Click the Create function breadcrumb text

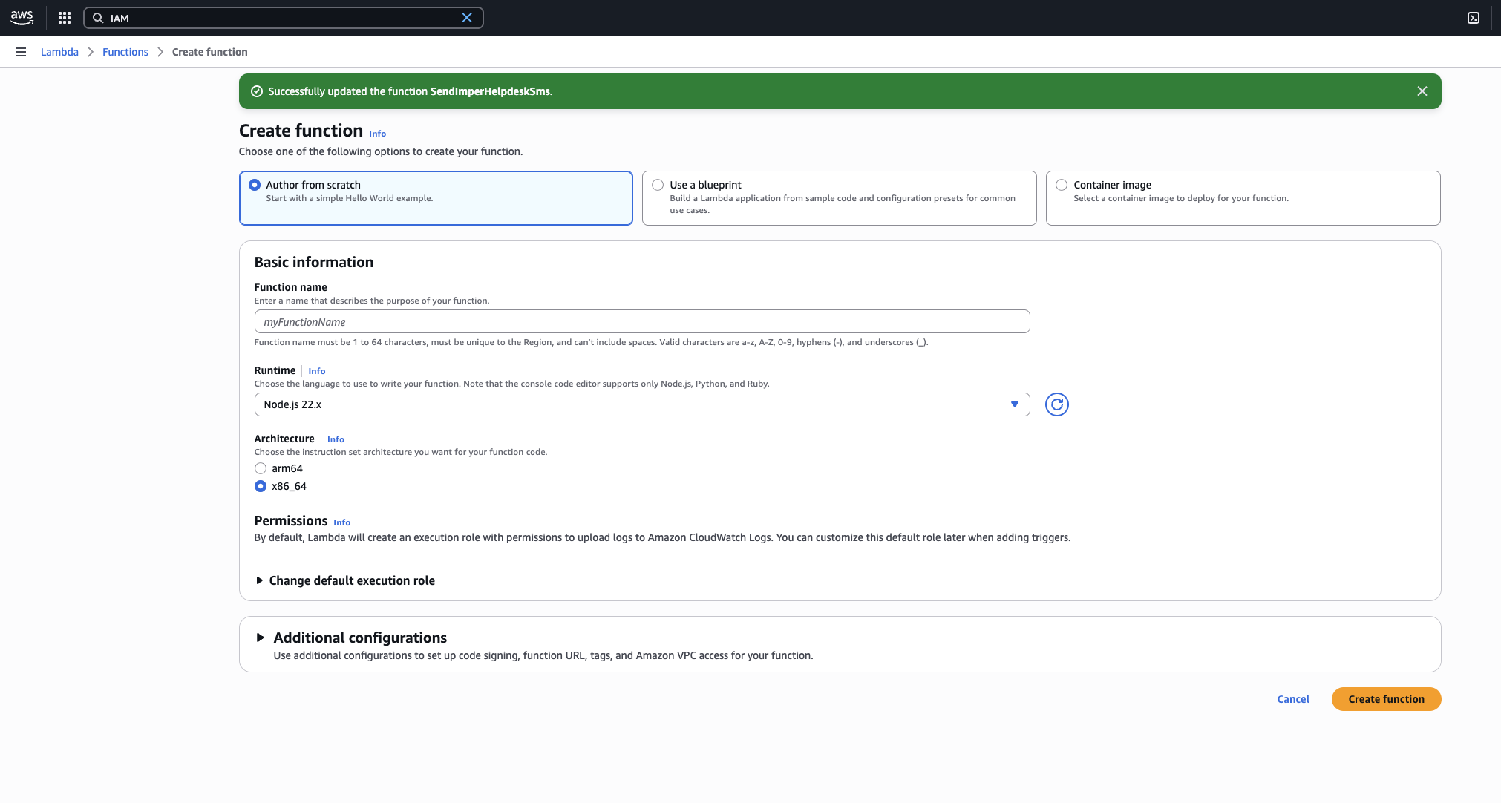(210, 52)
